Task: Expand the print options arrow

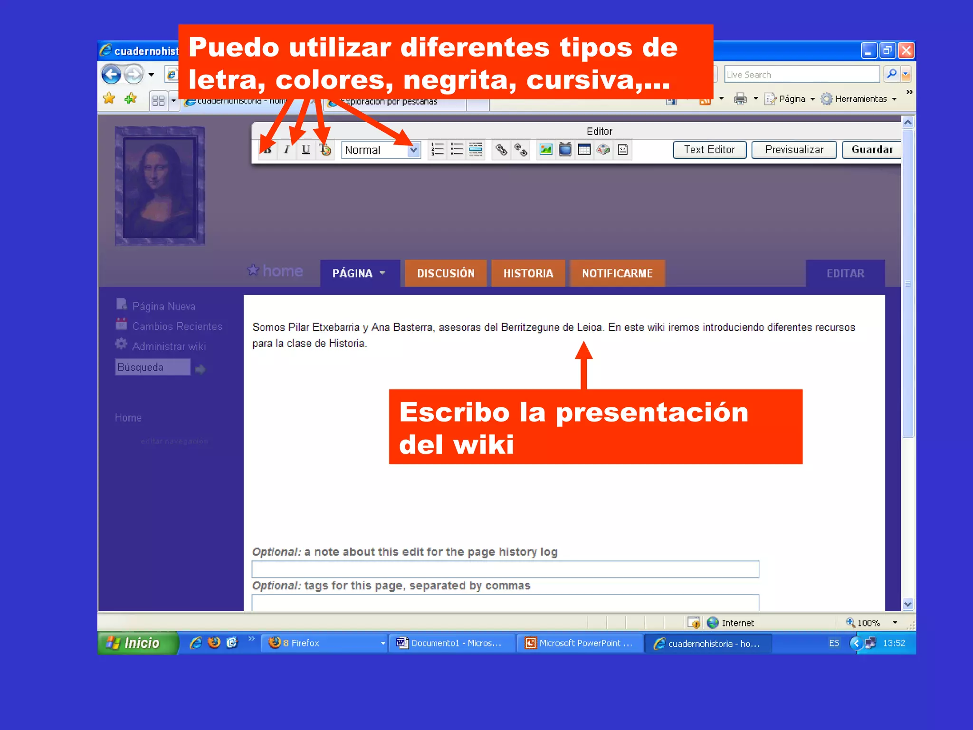Action: (x=755, y=99)
